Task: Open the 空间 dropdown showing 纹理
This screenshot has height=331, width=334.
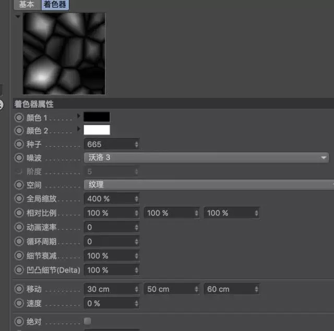Action: pos(209,185)
